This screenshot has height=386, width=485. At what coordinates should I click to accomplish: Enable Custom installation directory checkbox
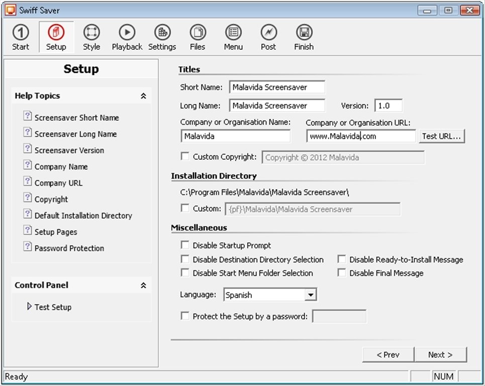click(185, 208)
